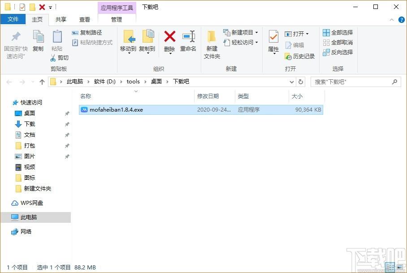Click Cut scissors button
Screen dimensions: 407x273
[x=60, y=58]
